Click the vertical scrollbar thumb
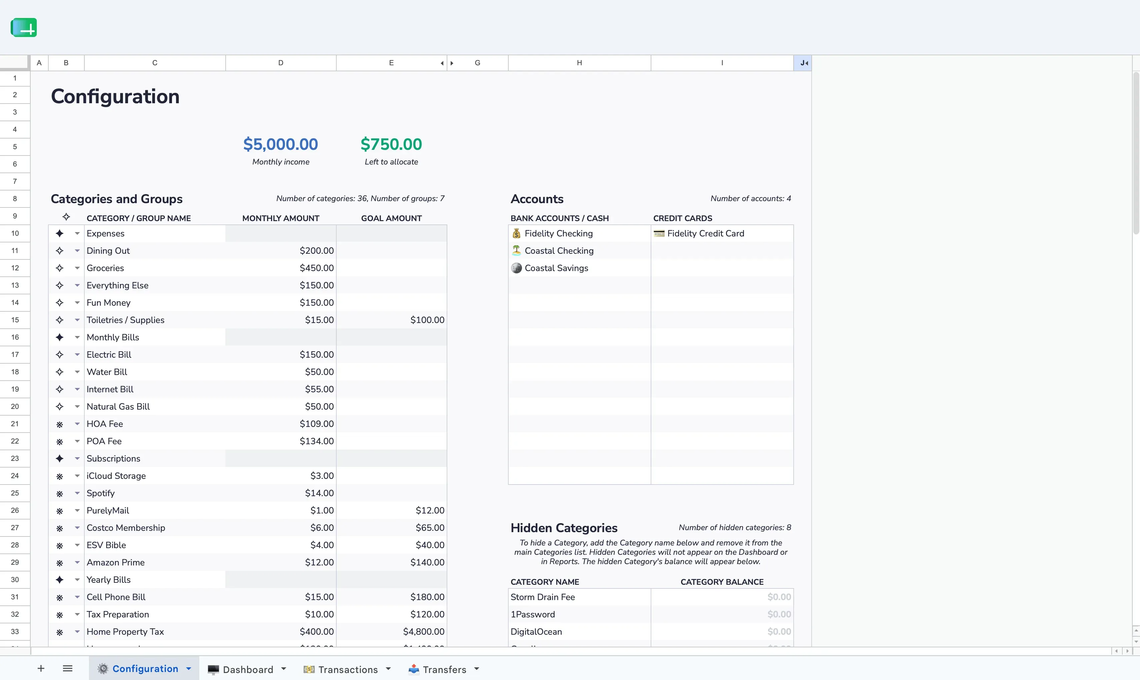 1136,153
